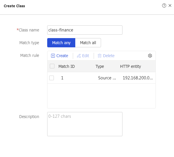Tick the select-all checkbox in table header
Screen dimensions: 174x157
[x=52, y=66]
